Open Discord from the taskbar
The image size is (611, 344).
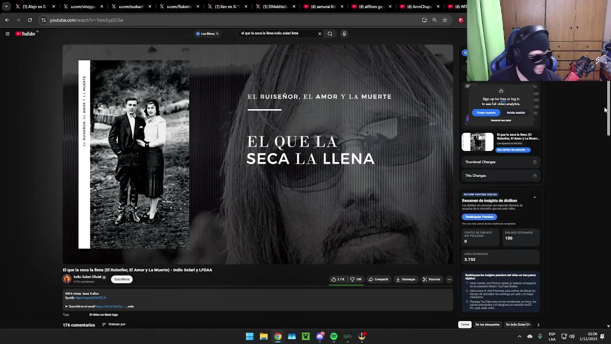tap(320, 336)
